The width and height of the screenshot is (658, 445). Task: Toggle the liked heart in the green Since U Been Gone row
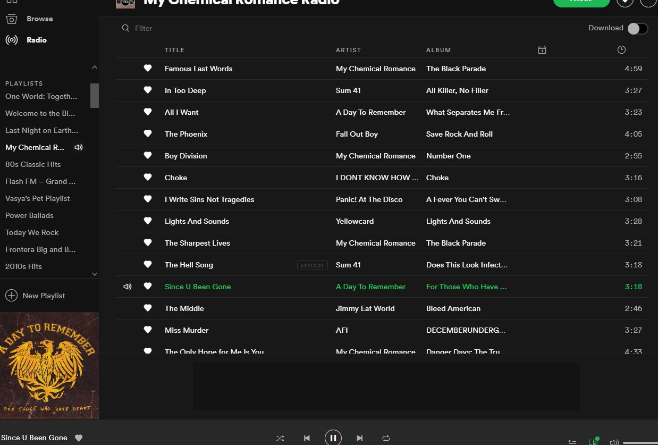coord(148,286)
